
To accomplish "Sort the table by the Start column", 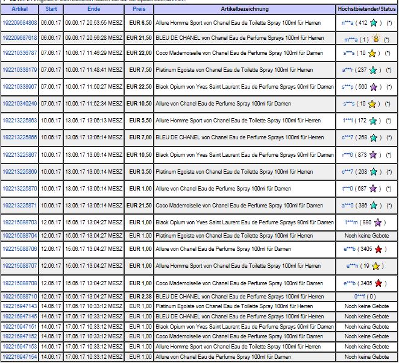I will point(51,9).
